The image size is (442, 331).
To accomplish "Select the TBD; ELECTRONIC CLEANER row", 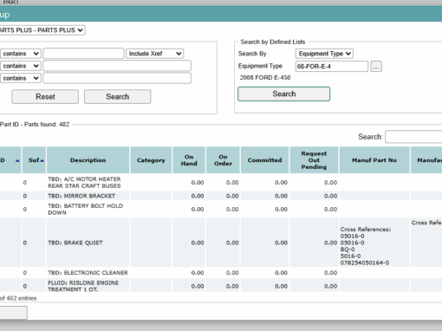I will coord(221,273).
